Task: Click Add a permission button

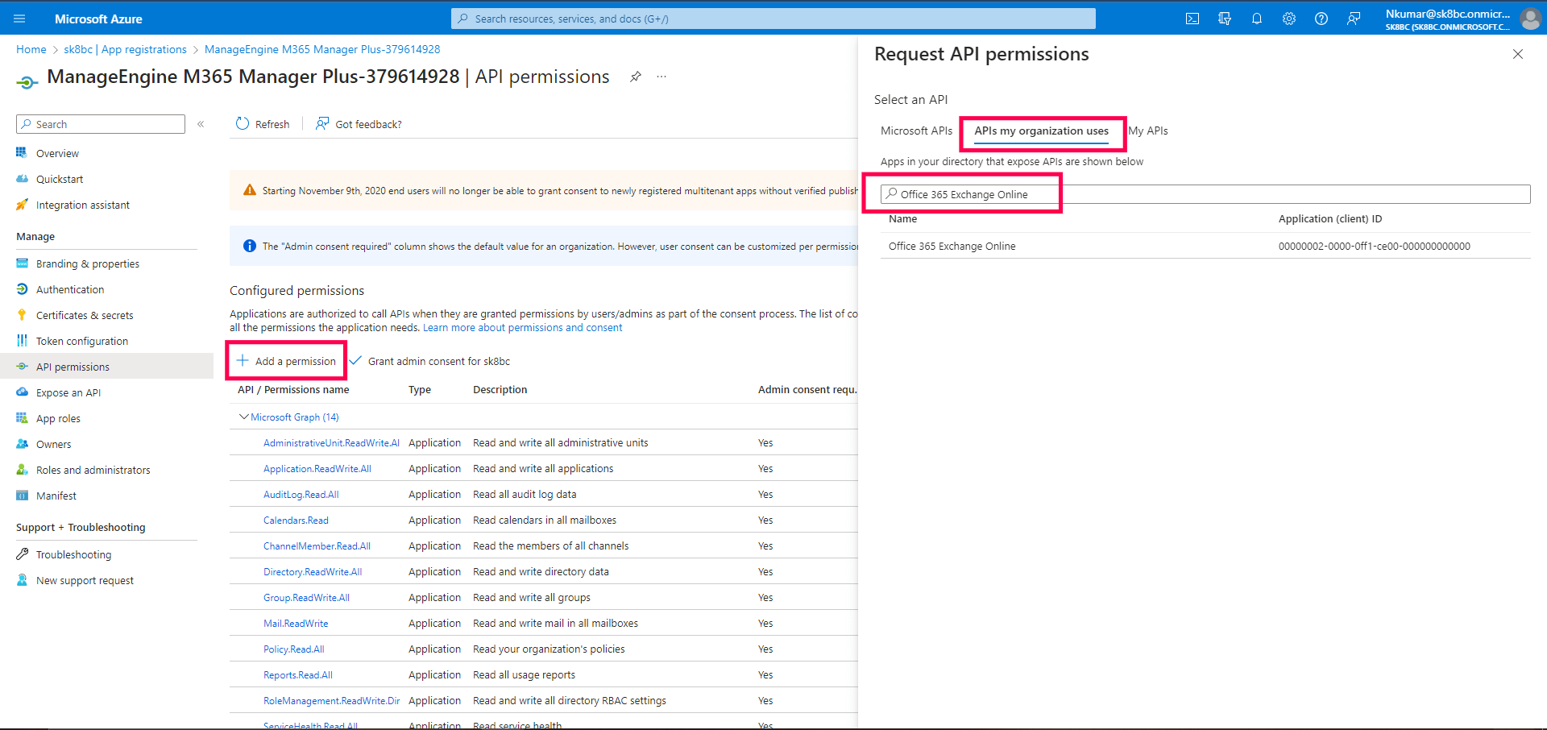Action: 287,361
